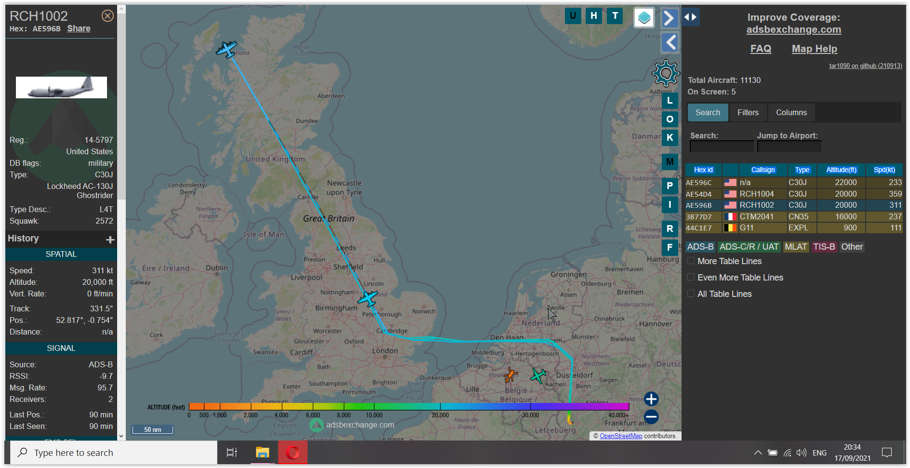Switch to the Search tab
Image resolution: width=910 pixels, height=468 pixels.
708,112
